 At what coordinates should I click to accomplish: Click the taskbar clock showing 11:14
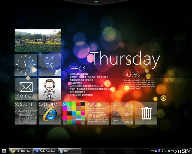pos(184,150)
